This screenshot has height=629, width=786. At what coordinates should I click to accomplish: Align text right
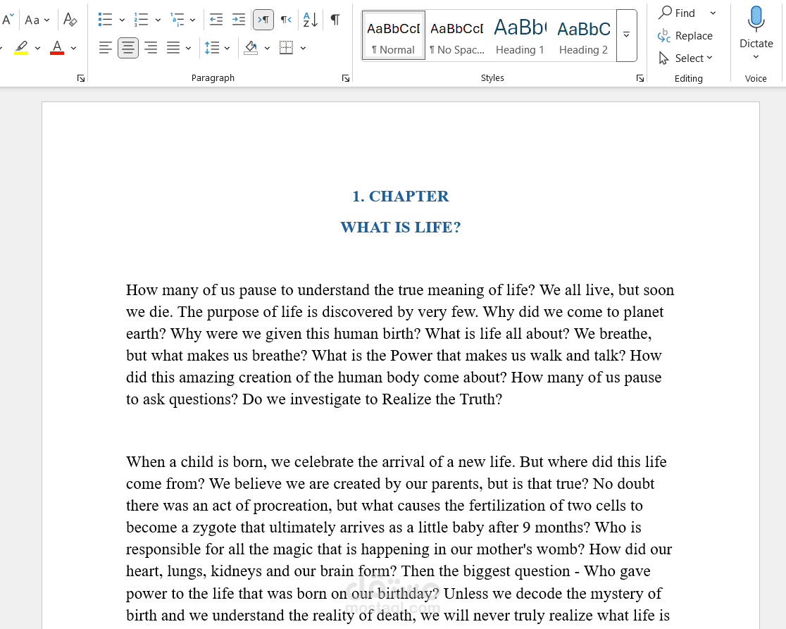click(151, 48)
